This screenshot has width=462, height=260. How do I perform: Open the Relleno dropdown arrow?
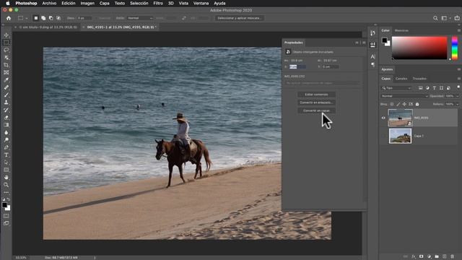click(458, 104)
